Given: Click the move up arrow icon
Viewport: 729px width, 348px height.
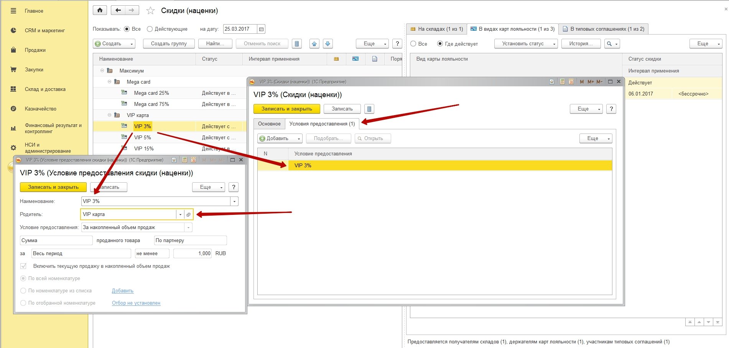Looking at the screenshot, I should (314, 44).
